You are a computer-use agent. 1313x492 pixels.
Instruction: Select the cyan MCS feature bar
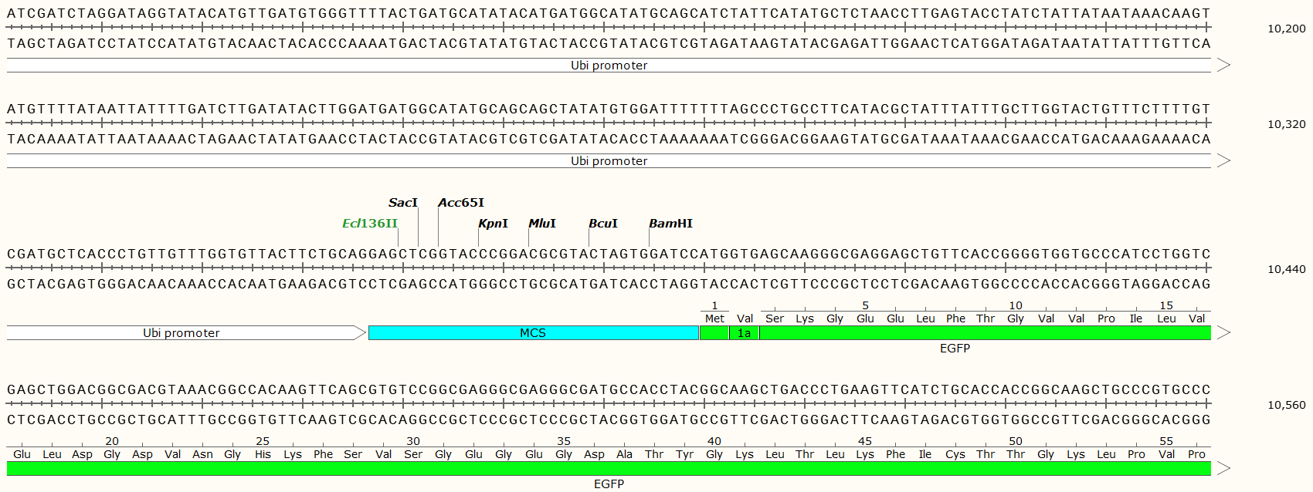[x=533, y=333]
